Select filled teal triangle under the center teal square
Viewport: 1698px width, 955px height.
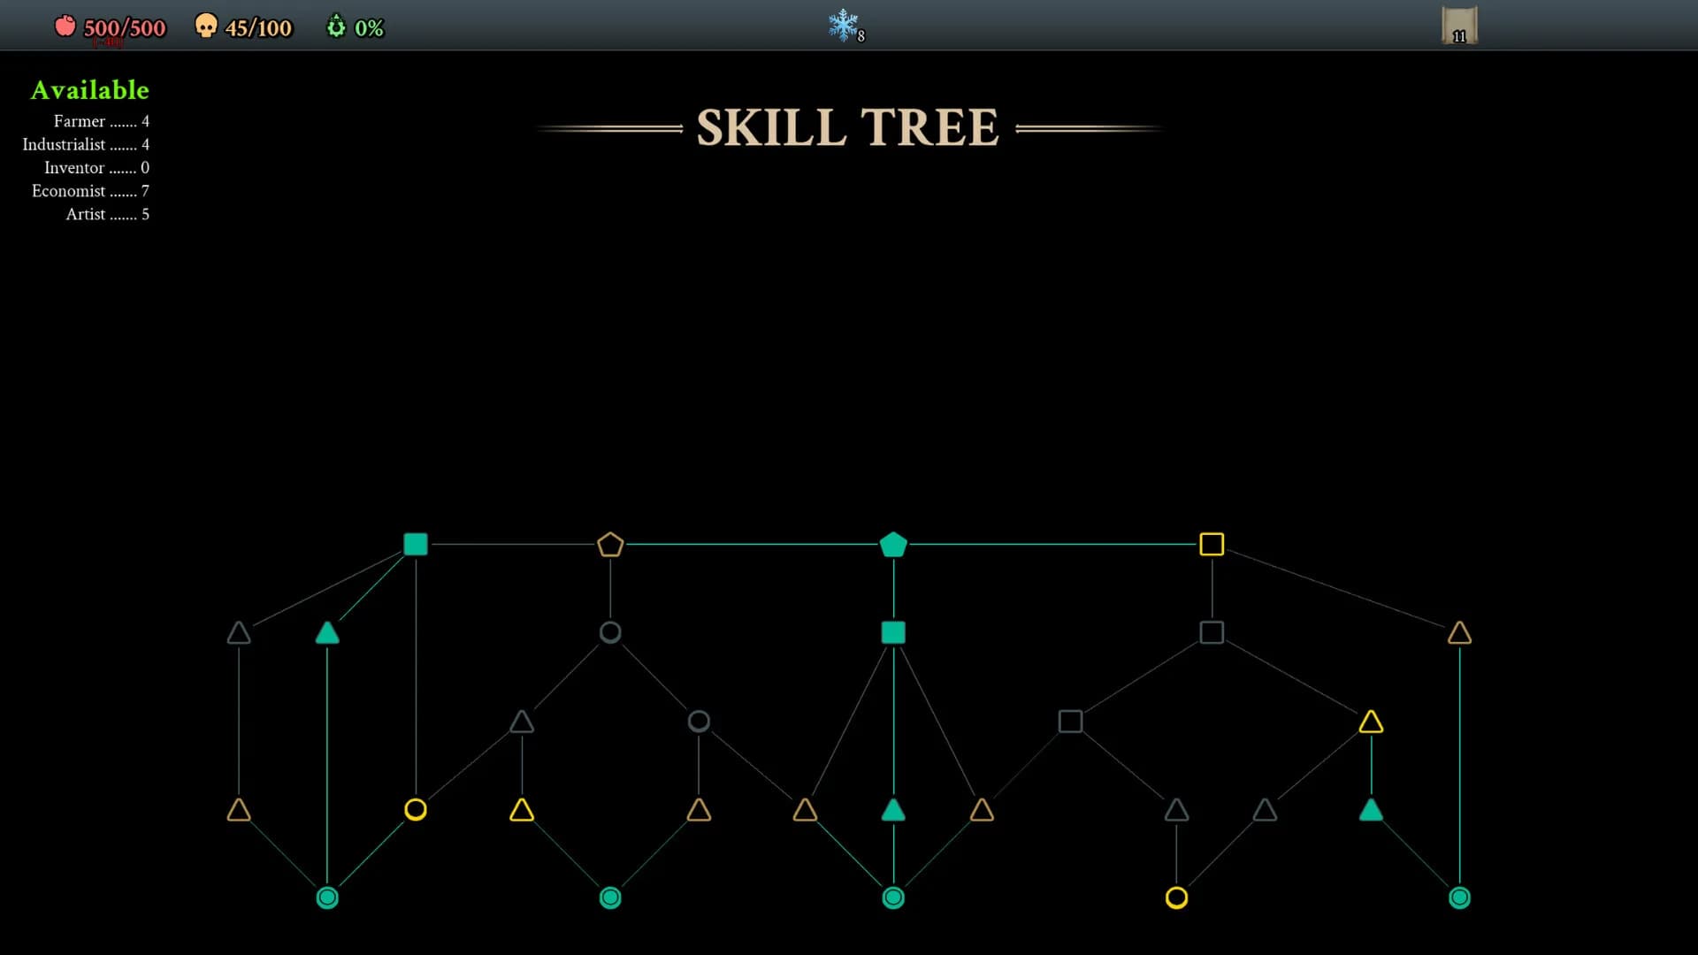(893, 810)
